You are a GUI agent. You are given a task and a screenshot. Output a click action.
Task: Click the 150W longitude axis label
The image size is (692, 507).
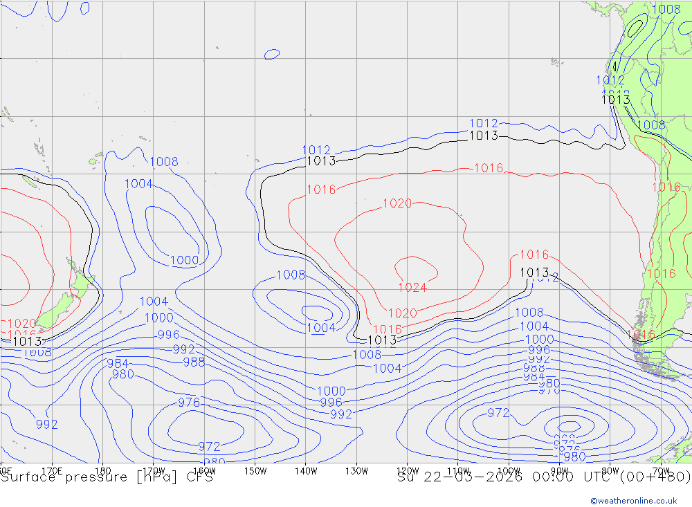point(255,470)
